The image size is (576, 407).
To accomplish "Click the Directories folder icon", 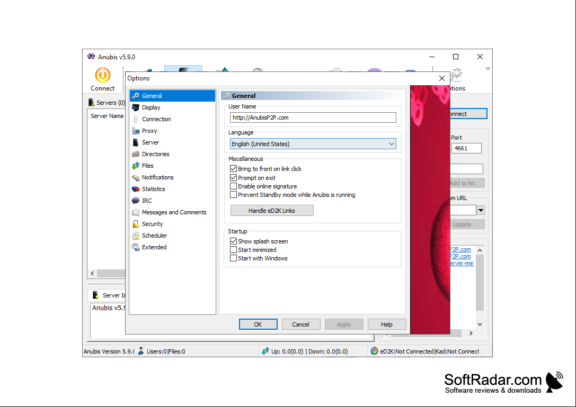I will [x=136, y=154].
